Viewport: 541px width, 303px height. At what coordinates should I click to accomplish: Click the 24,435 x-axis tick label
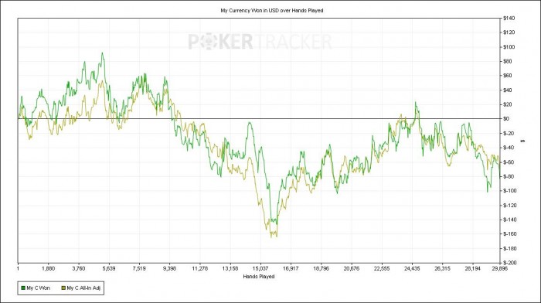coord(412,268)
